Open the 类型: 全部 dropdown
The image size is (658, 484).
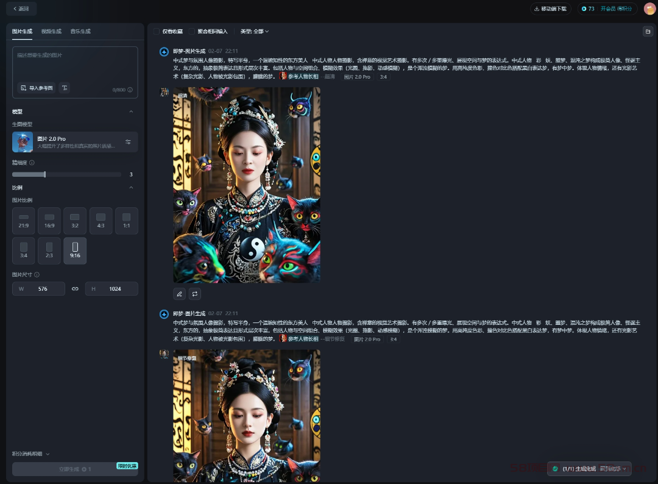255,32
